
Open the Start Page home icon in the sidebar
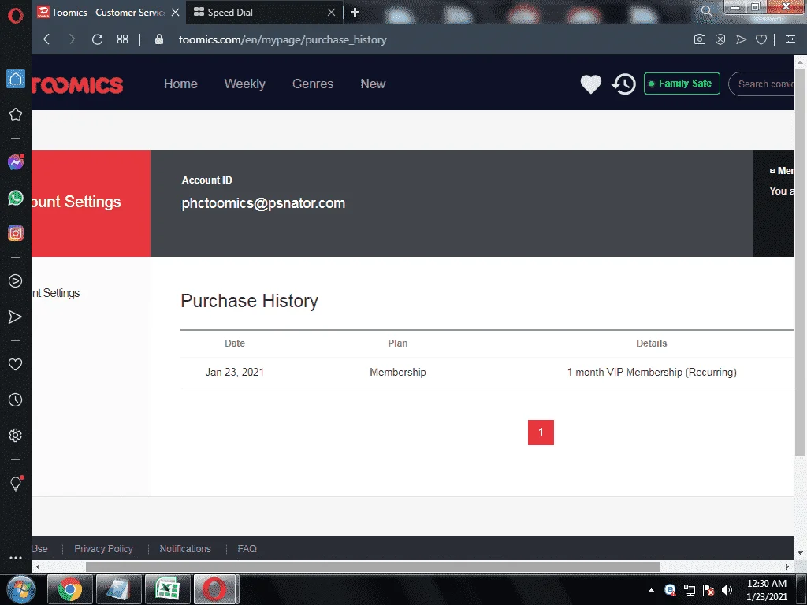click(16, 79)
